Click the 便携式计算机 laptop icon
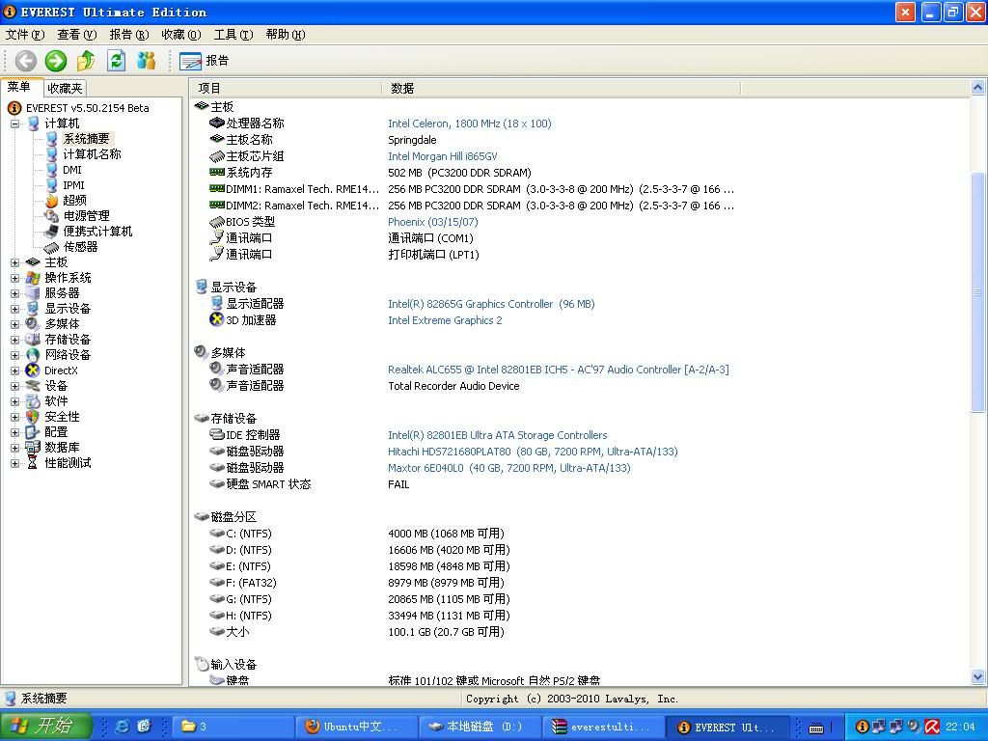This screenshot has height=741, width=988. [x=52, y=232]
